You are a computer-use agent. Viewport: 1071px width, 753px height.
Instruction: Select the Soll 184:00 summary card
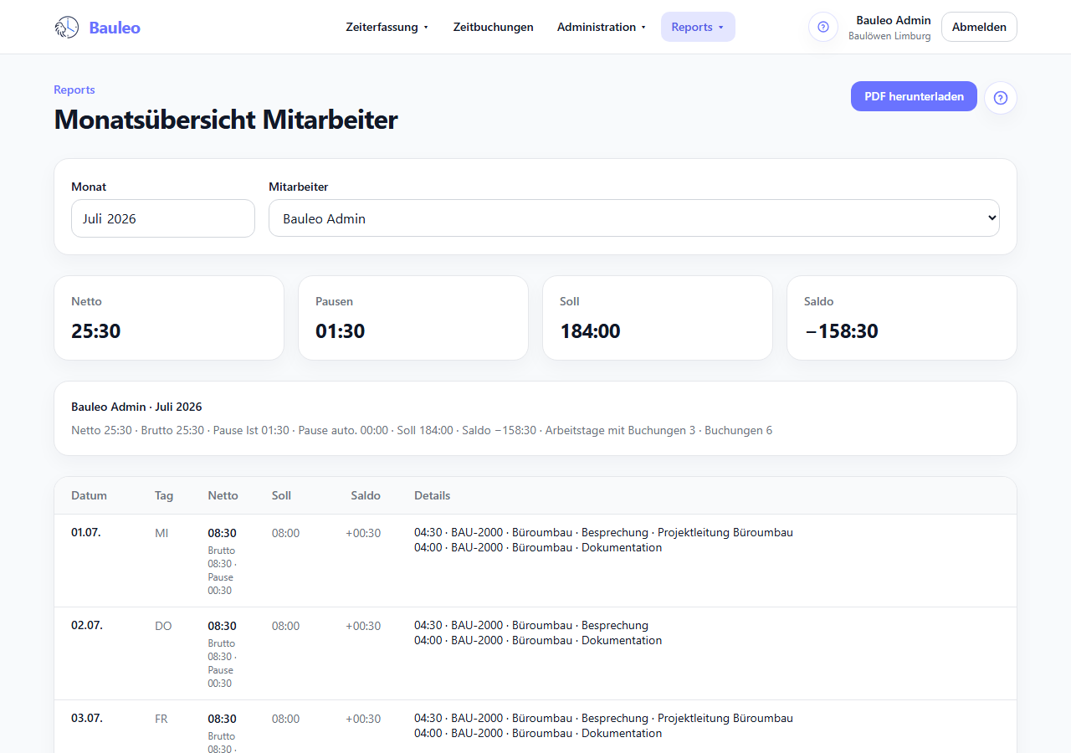658,318
